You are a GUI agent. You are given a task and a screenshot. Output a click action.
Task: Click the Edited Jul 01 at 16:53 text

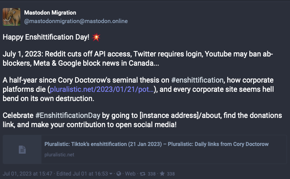[82, 174]
